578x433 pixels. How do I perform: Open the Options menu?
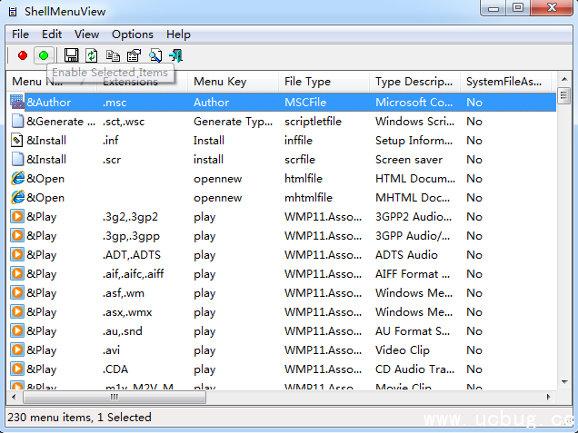click(133, 34)
